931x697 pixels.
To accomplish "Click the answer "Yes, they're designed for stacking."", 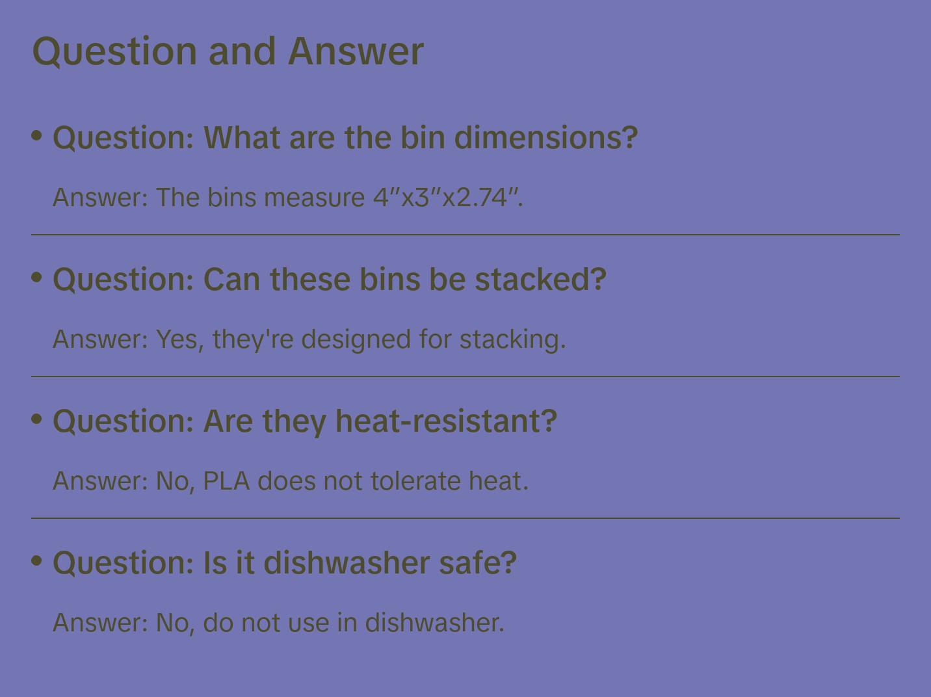I will [x=361, y=339].
